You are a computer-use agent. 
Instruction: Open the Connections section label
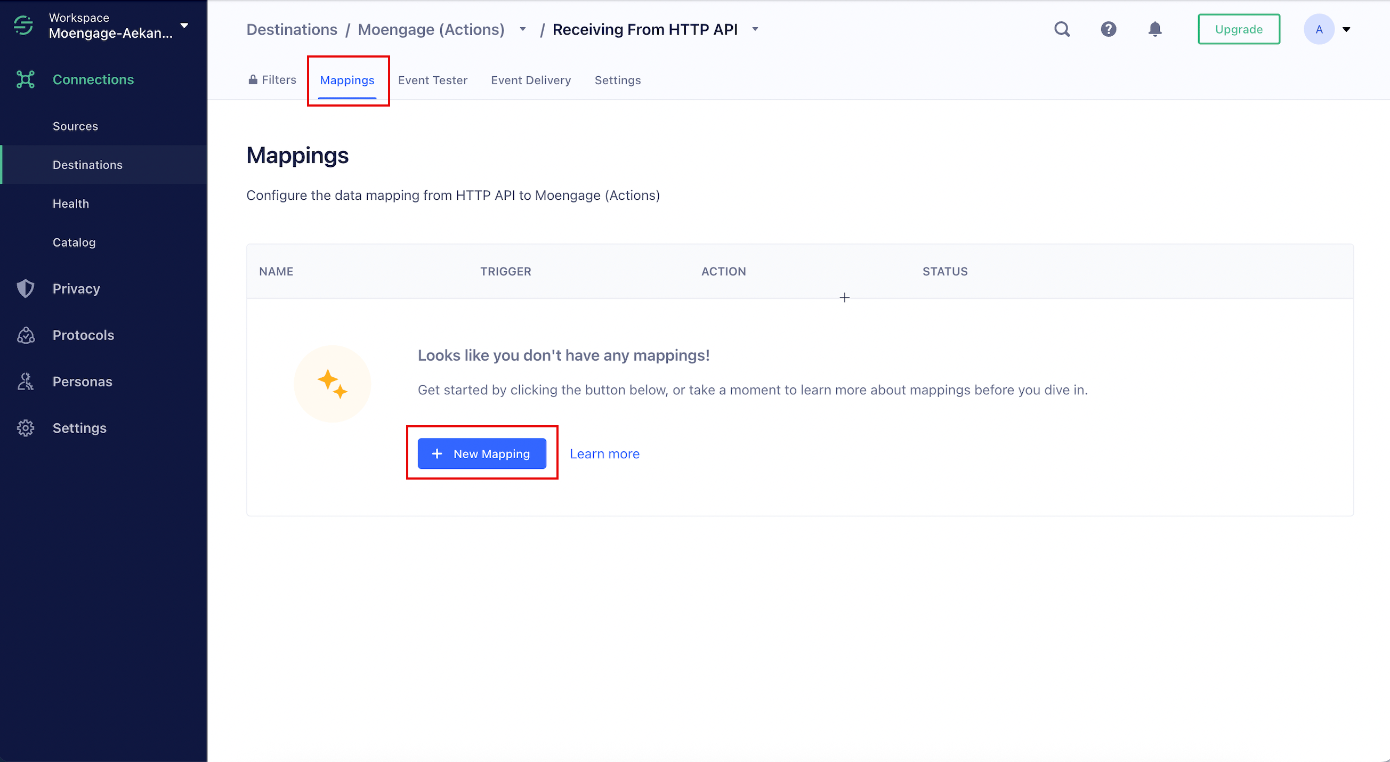[93, 79]
